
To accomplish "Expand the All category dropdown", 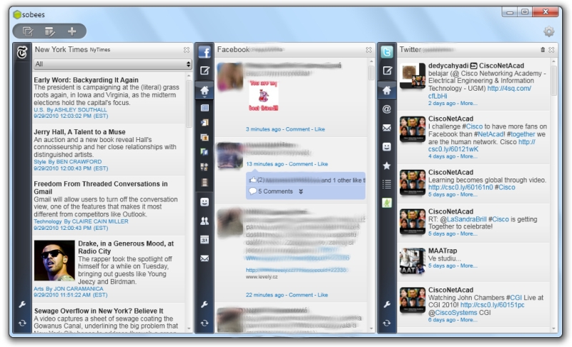I will coord(112,64).
